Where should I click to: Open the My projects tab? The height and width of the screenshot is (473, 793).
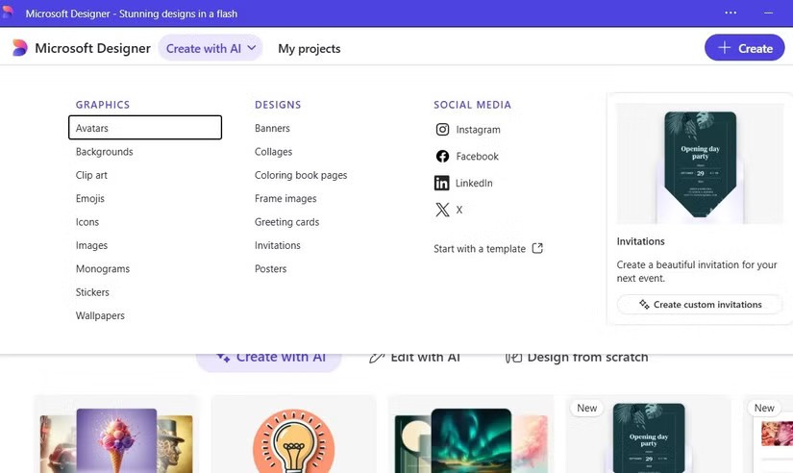point(309,48)
